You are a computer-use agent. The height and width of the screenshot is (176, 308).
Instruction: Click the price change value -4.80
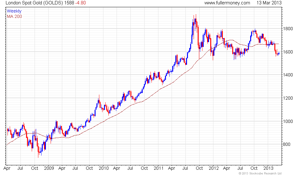click(x=80, y=3)
